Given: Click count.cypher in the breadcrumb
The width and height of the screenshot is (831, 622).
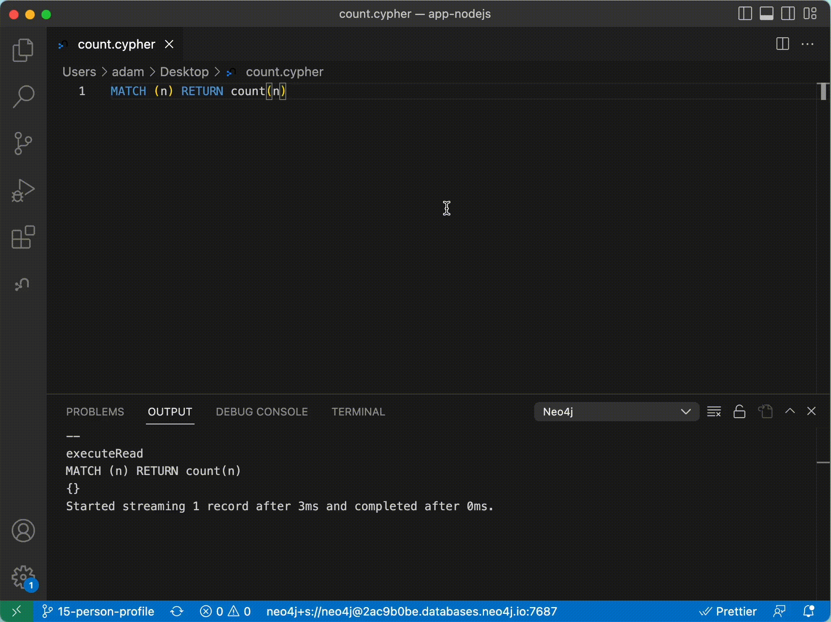Looking at the screenshot, I should pyautogui.click(x=284, y=72).
